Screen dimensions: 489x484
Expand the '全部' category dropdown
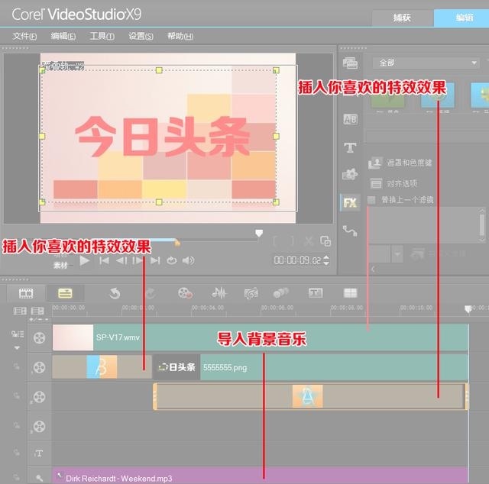[x=474, y=63]
